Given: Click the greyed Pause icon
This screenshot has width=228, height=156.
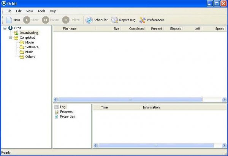Looking at the screenshot, I should click(46, 20).
